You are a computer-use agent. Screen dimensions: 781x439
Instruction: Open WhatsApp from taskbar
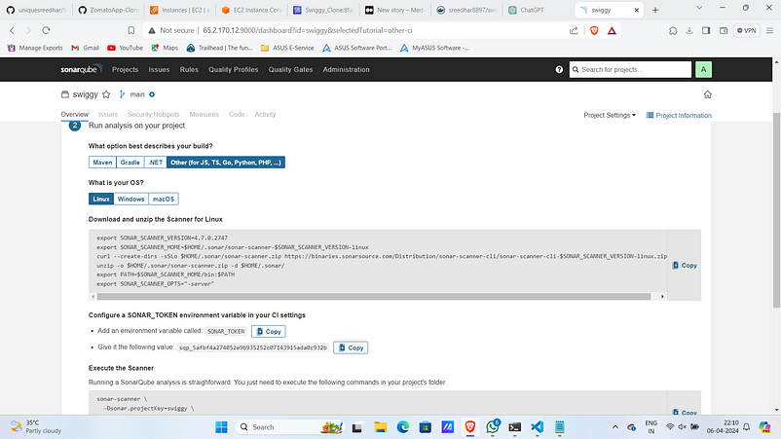493,427
